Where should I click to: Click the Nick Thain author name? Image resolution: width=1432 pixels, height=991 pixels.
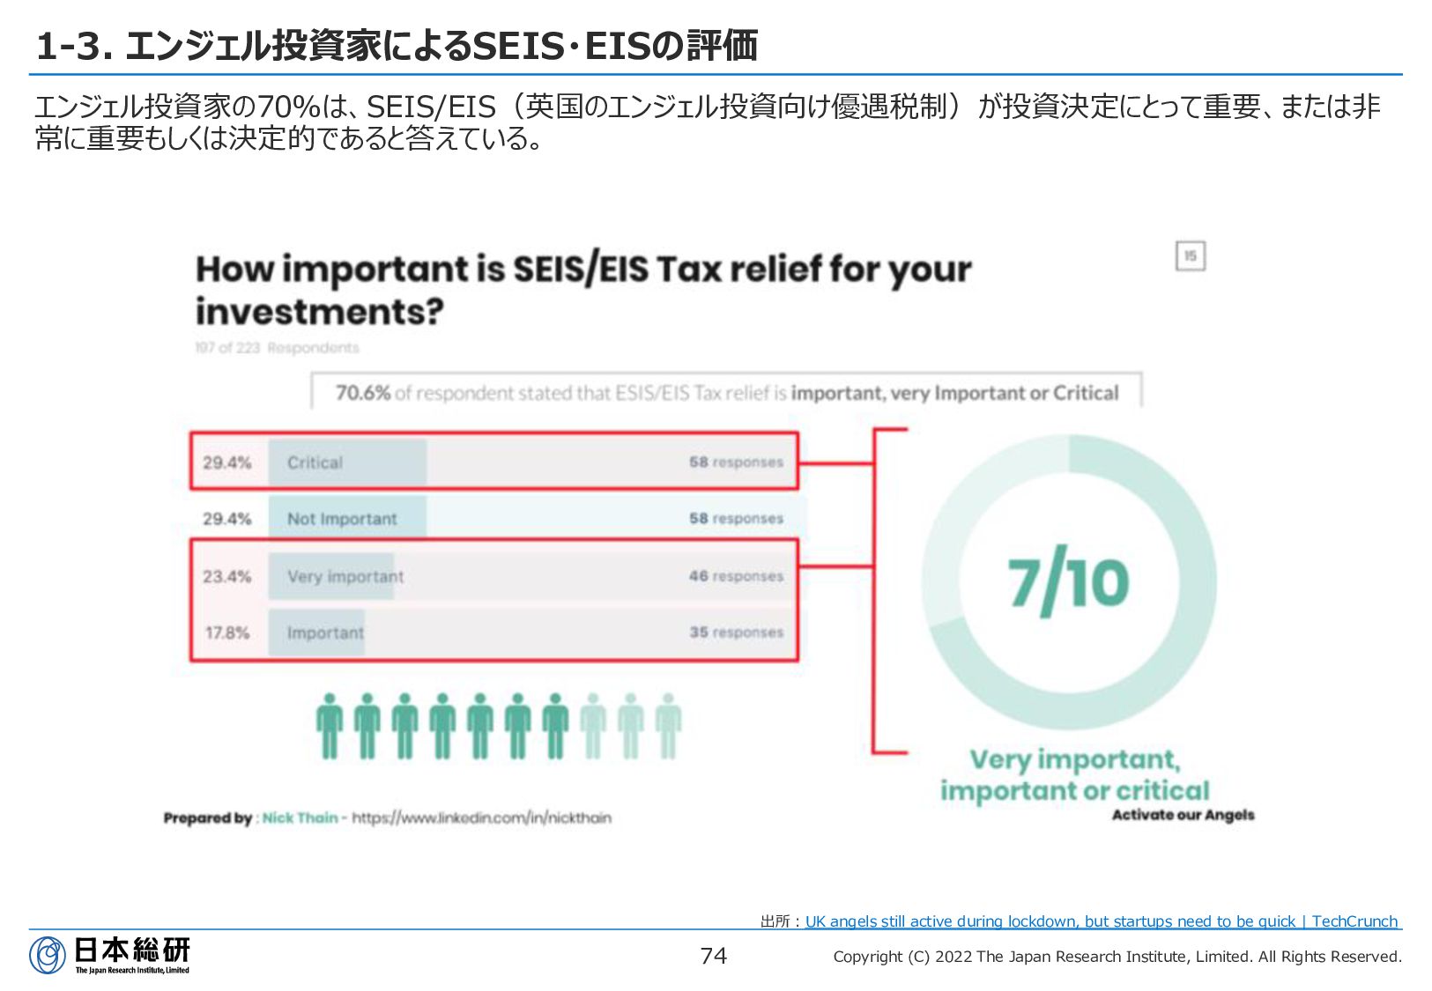click(300, 818)
